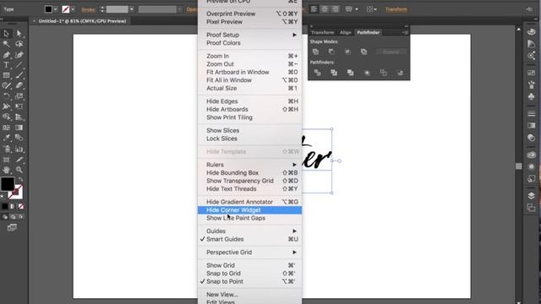Click Exclude in Shape Modes

point(363,52)
